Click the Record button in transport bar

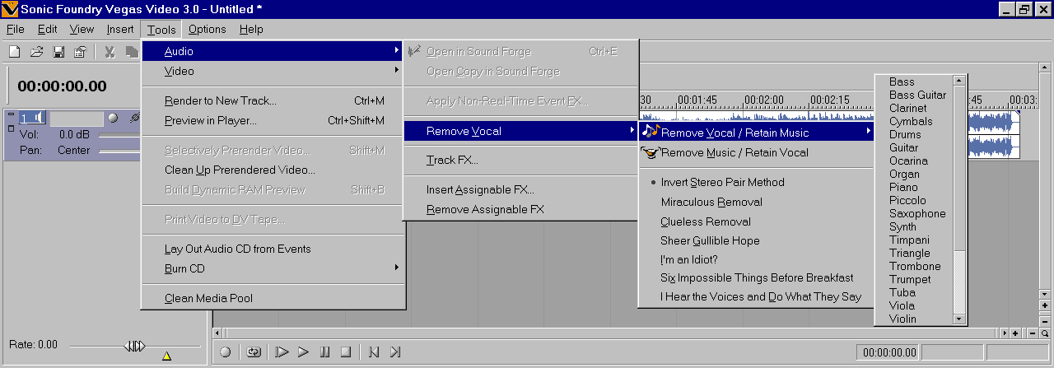(226, 352)
